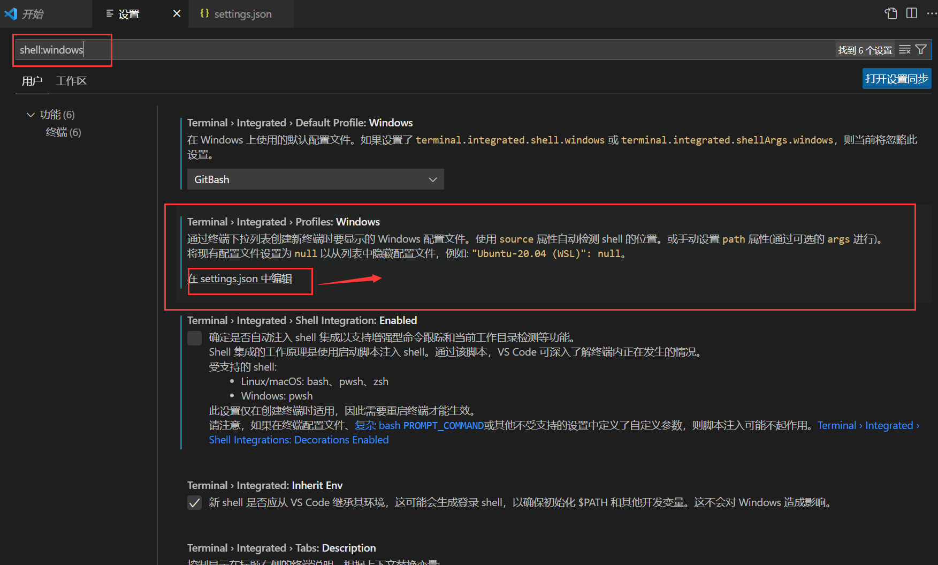Collapse the 功能 (6) tree group
The image size is (938, 565).
(x=30, y=115)
